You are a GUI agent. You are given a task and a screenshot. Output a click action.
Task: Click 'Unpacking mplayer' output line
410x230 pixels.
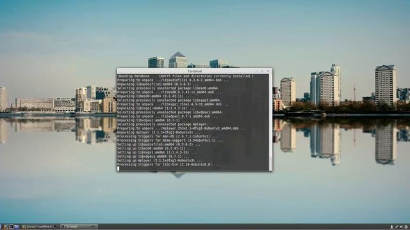click(x=159, y=132)
